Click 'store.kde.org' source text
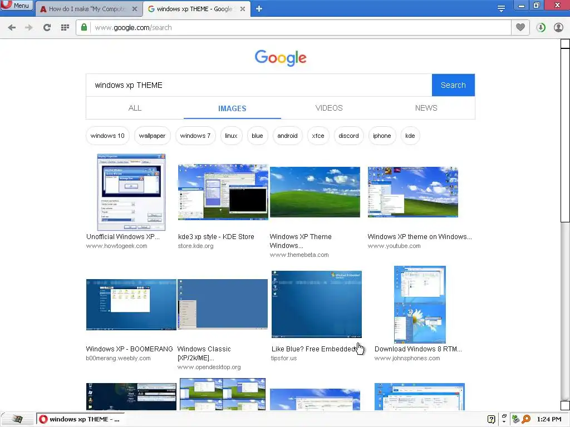The height and width of the screenshot is (427, 570). click(195, 246)
